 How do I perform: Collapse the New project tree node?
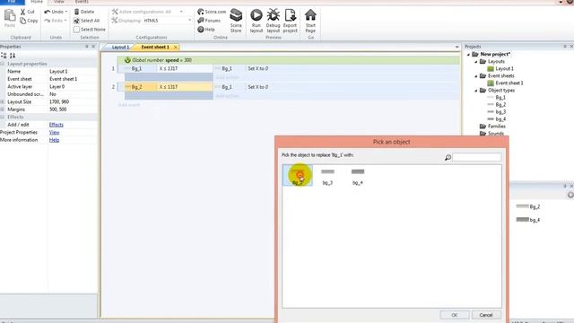[468, 54]
